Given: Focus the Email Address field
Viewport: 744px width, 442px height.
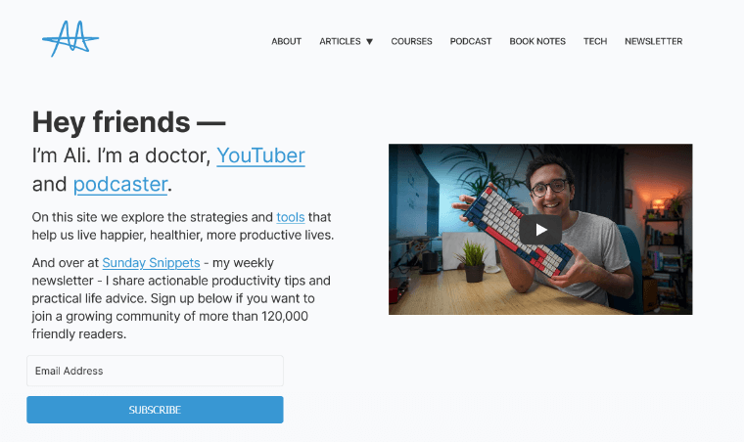Looking at the screenshot, I should 155,371.
